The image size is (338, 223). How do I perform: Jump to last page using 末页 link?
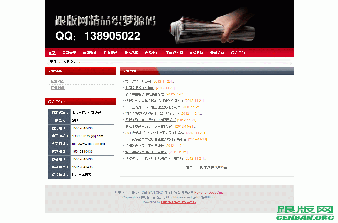tap(207, 167)
